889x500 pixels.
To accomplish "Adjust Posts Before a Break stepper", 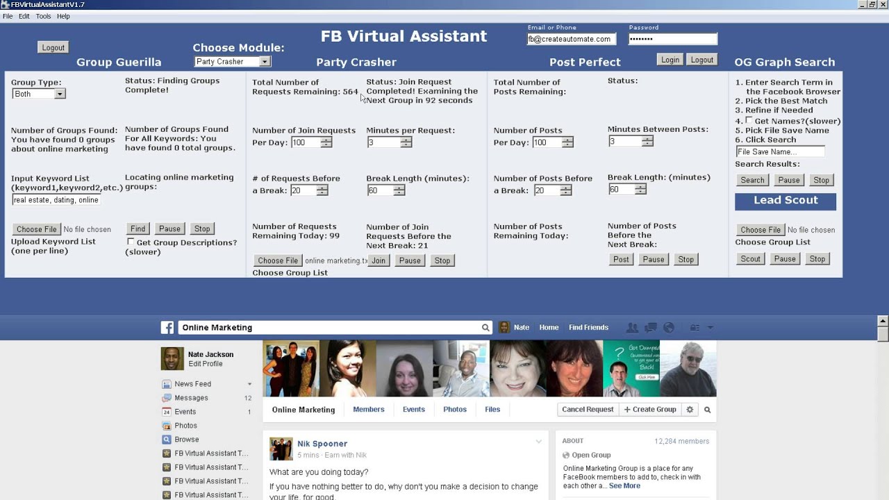I will coord(566,190).
